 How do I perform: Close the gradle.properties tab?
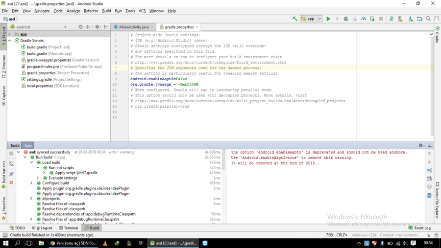(x=197, y=27)
